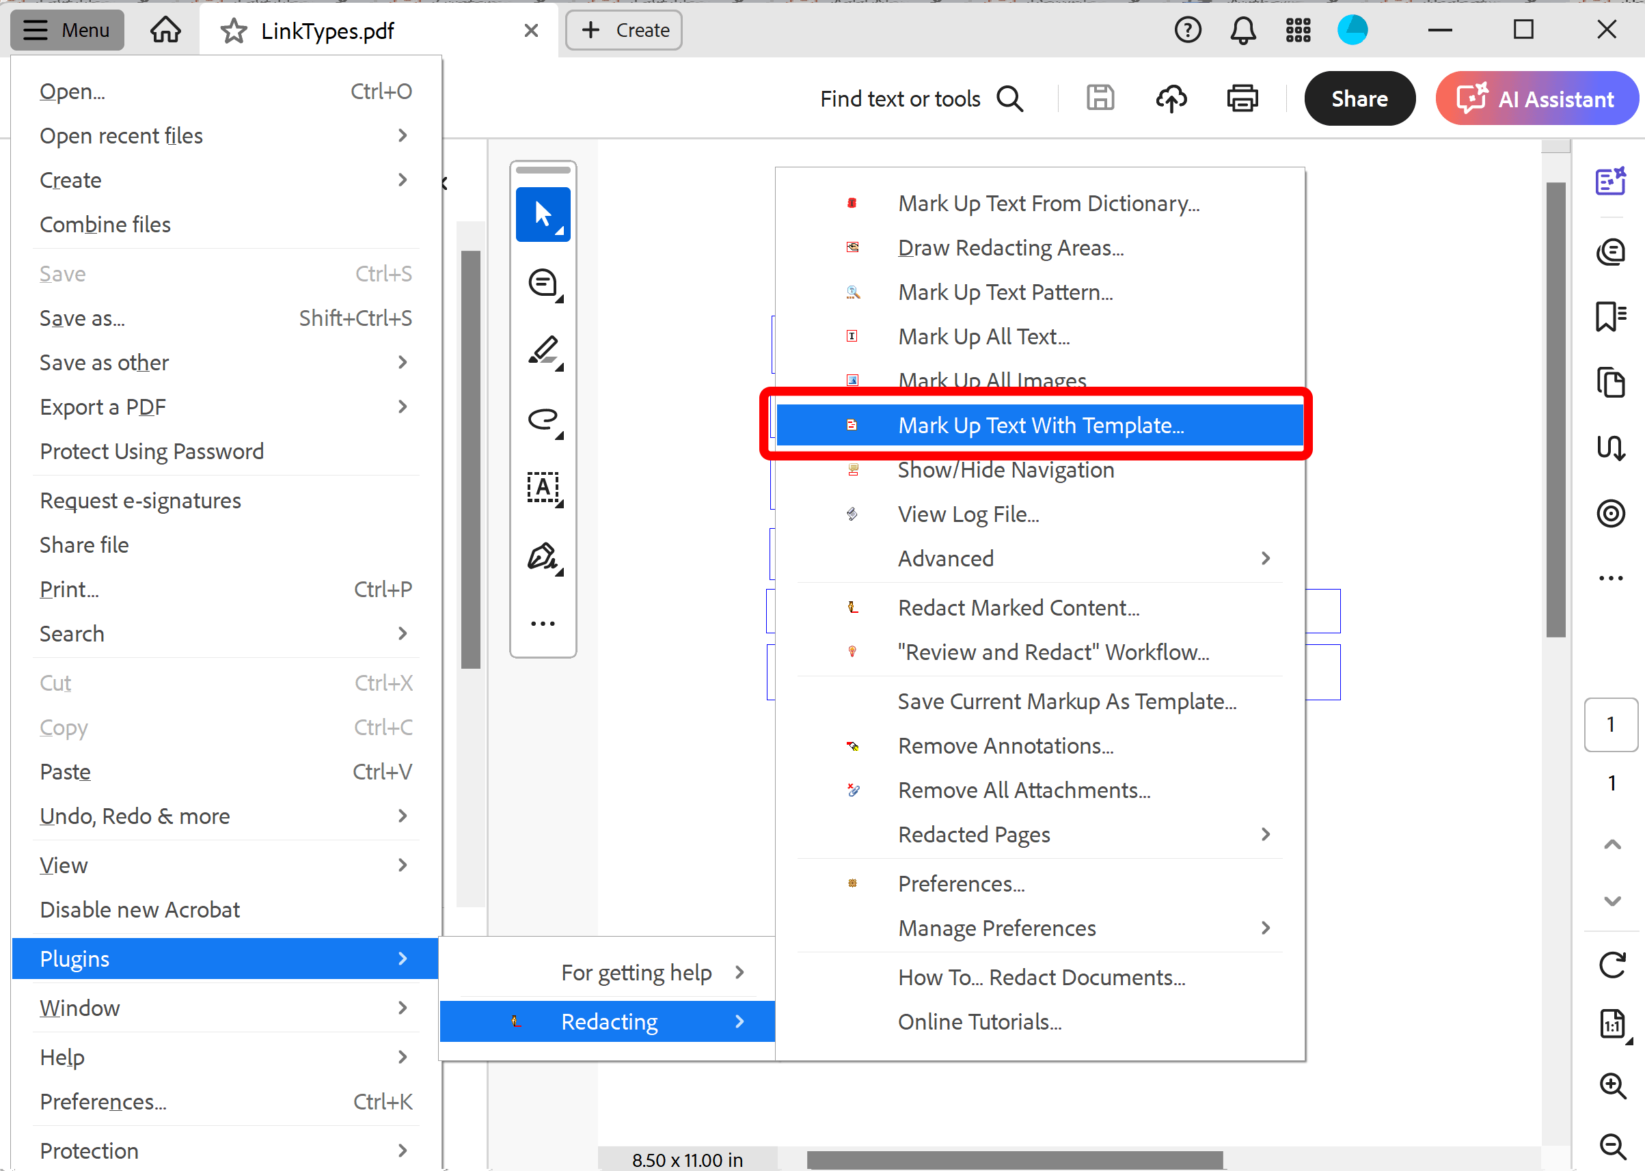Open the AI summary panel icon

1609,182
